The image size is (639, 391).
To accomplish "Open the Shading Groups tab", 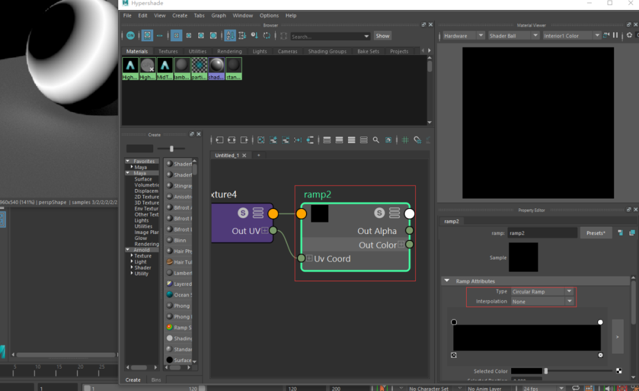I will coord(327,51).
